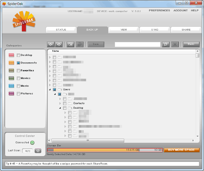204x171 pixels.
Task: Check the Contacts folder checkbox
Action: (x=65, y=104)
